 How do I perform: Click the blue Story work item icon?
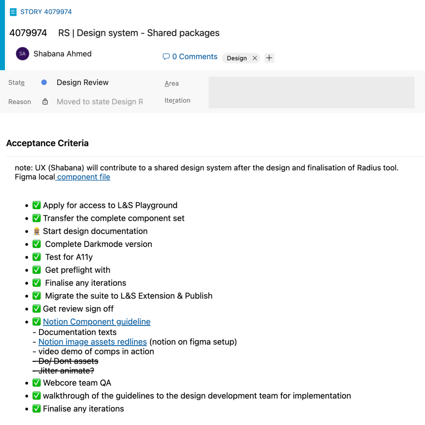click(x=13, y=12)
